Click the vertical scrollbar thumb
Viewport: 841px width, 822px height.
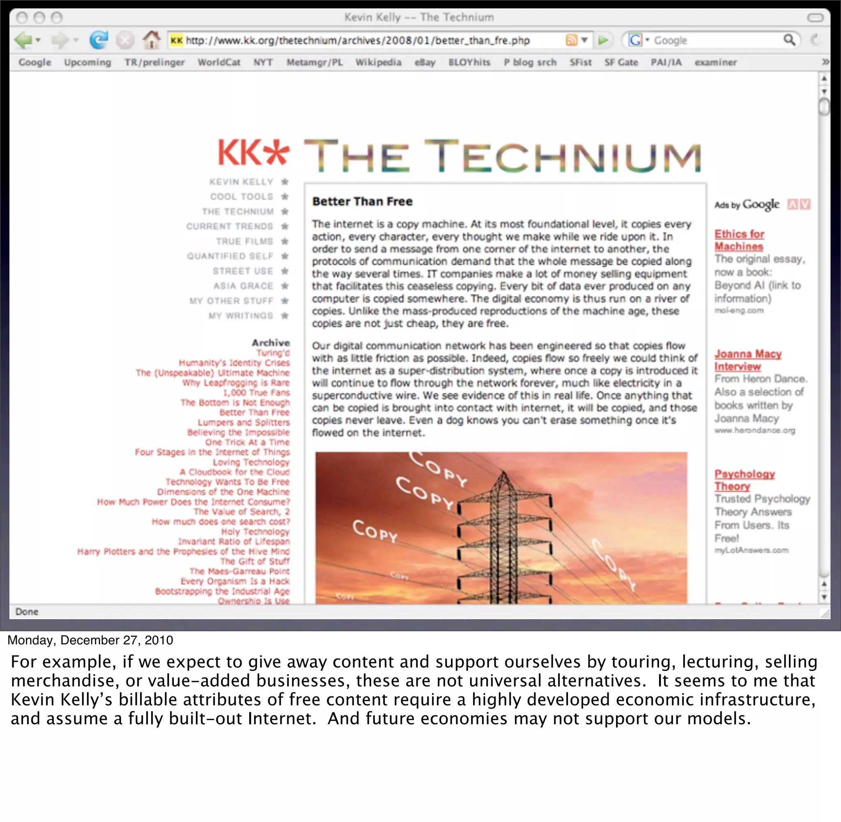coord(824,107)
